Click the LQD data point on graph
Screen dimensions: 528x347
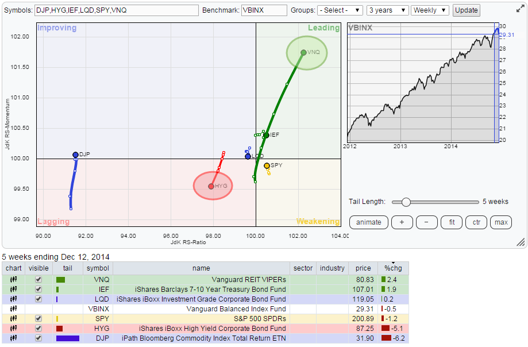coord(248,156)
